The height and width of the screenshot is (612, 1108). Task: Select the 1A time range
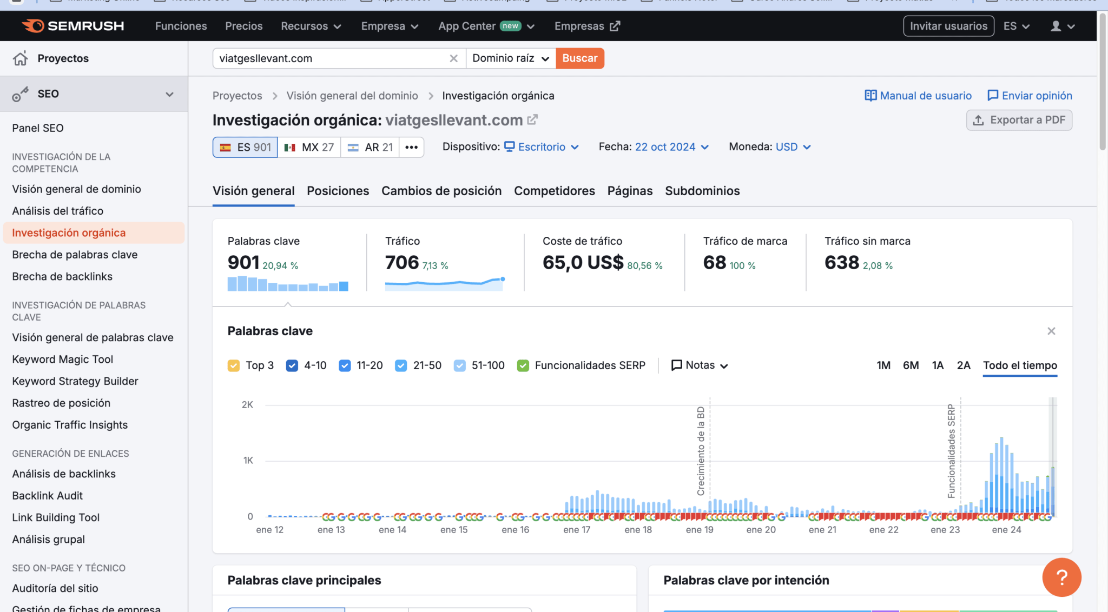pos(938,365)
